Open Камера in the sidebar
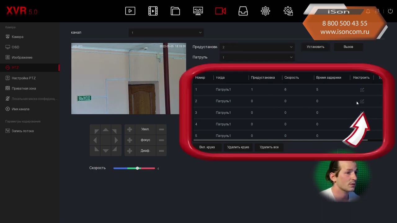This screenshot has width=397, height=223. click(18, 37)
